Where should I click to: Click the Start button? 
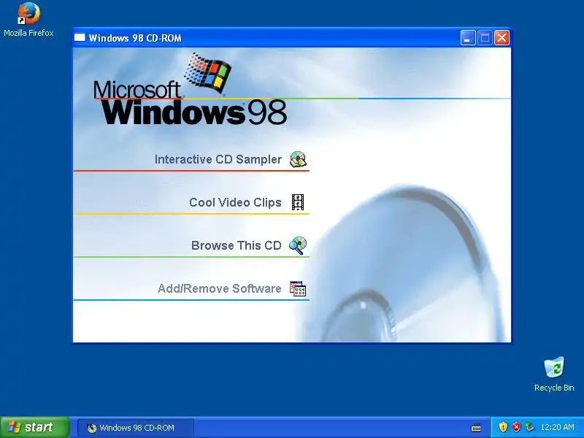pos(35,427)
